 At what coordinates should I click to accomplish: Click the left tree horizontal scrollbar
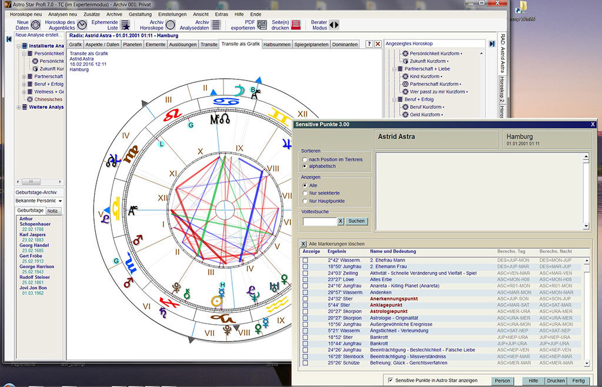pyautogui.click(x=39, y=182)
